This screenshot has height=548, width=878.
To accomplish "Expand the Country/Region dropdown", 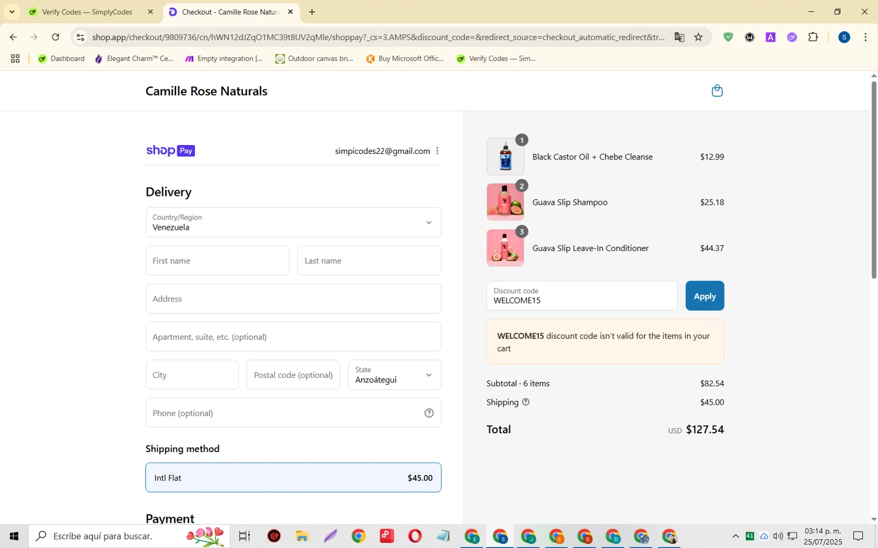I will tap(293, 222).
